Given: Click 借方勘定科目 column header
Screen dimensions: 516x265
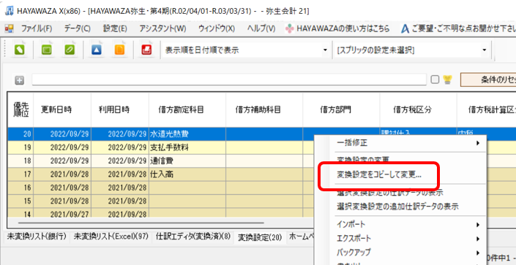Looking at the screenshot, I should click(x=187, y=110).
